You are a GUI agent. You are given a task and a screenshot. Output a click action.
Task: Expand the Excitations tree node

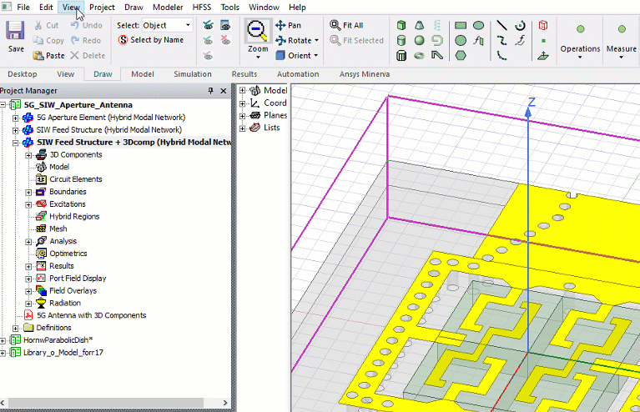(28, 204)
